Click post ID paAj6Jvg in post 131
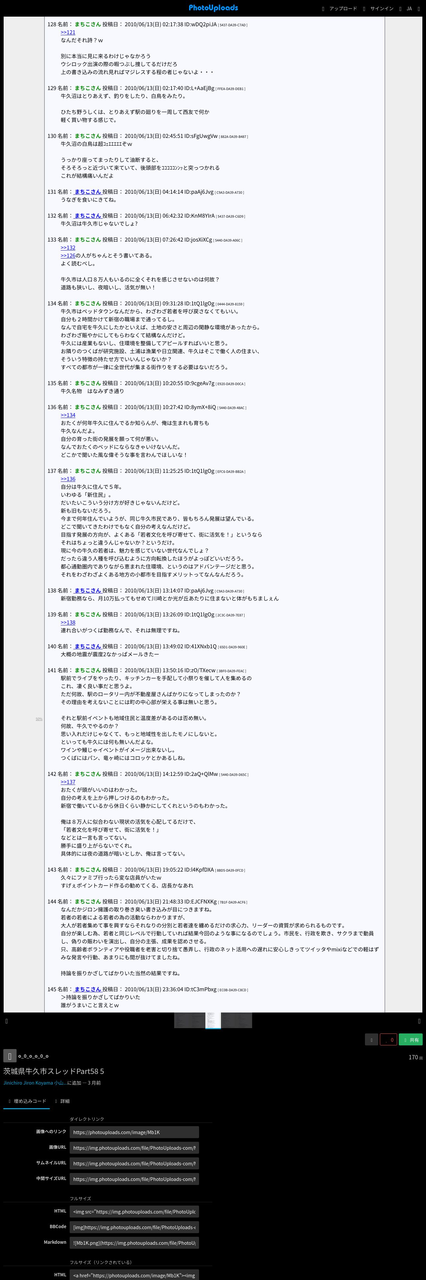Image resolution: width=426 pixels, height=1280 pixels. (199, 192)
